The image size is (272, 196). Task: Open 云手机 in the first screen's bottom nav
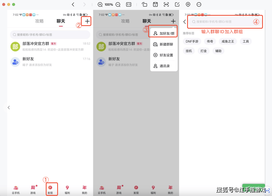(x=16, y=190)
